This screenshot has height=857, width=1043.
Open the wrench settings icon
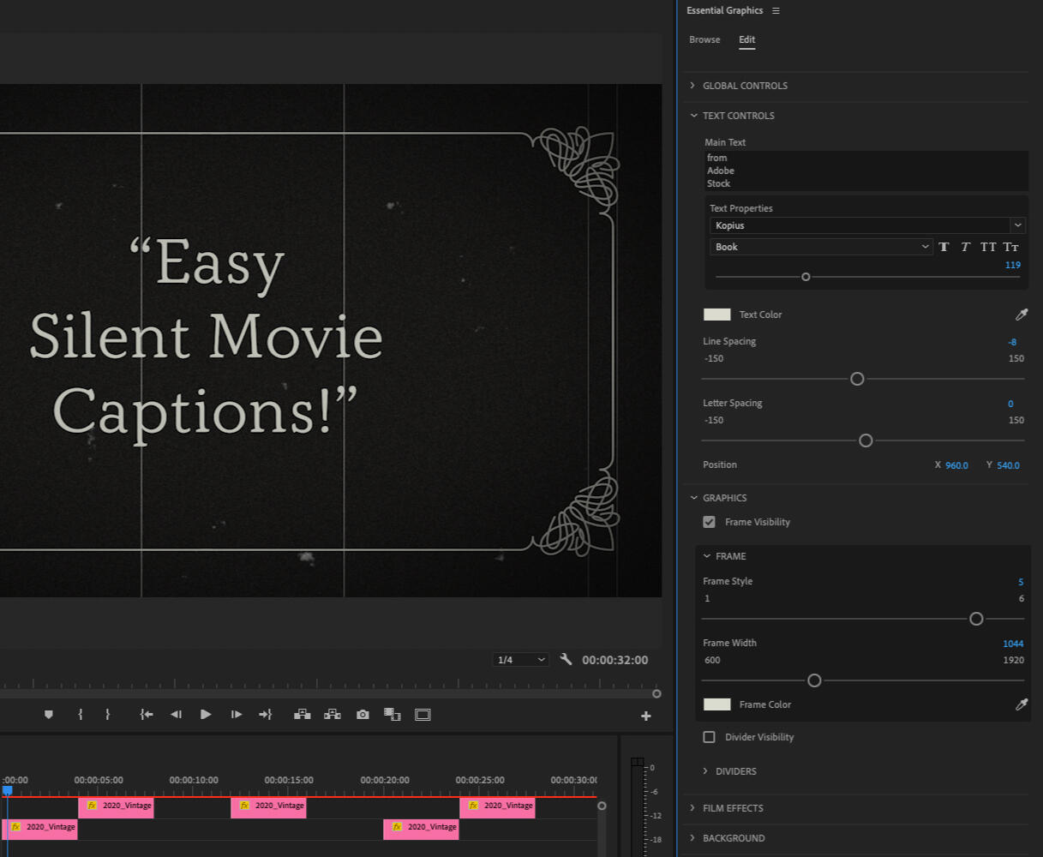[x=566, y=659]
